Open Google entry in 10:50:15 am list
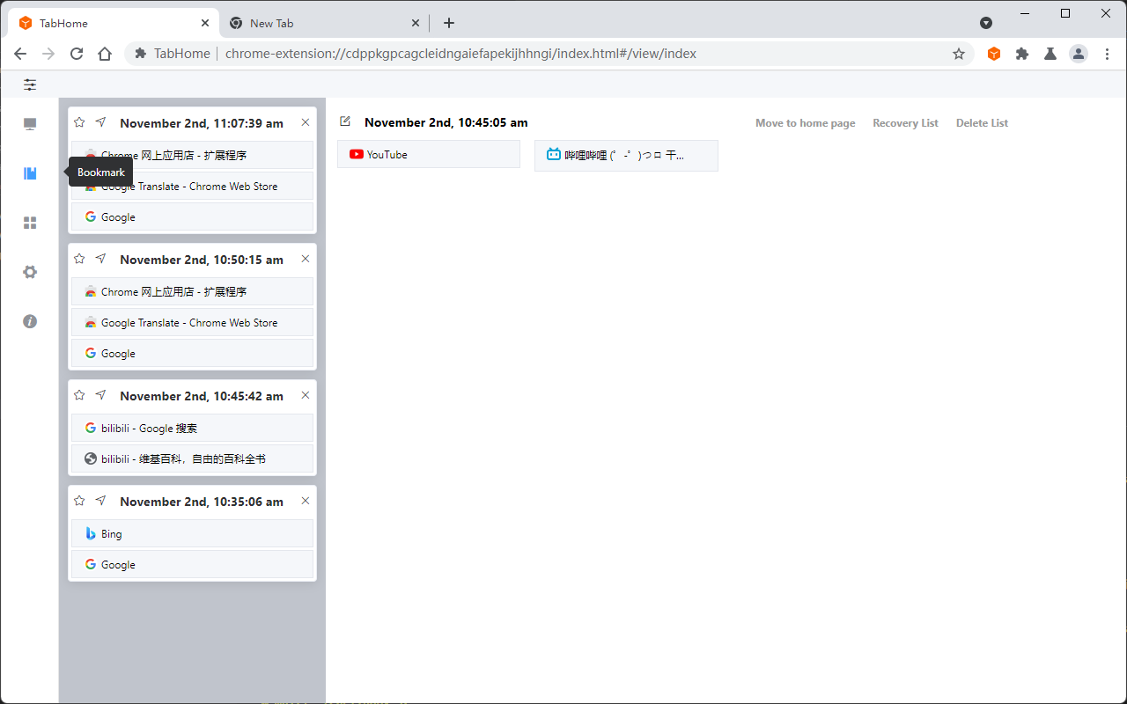This screenshot has height=704, width=1127. (x=192, y=353)
